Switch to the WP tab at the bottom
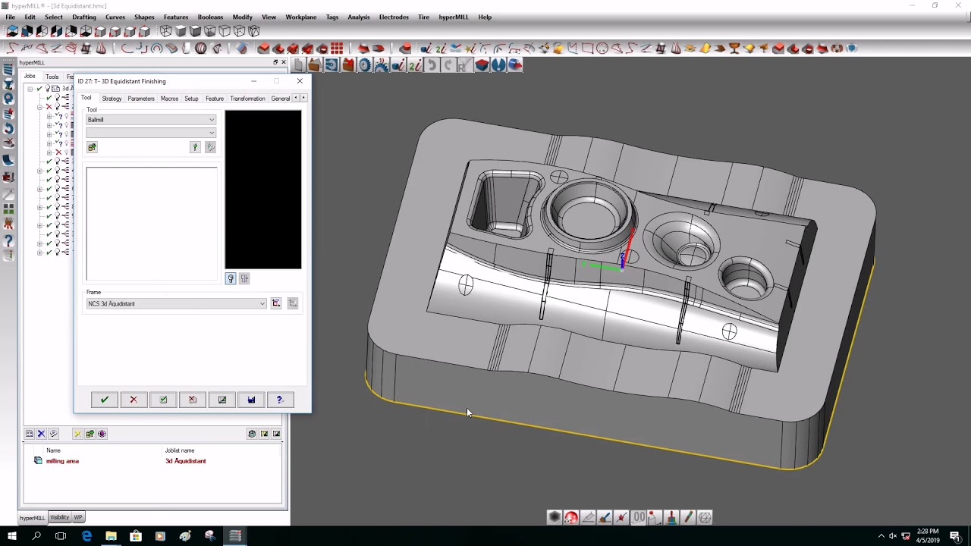971x546 pixels. [x=78, y=517]
